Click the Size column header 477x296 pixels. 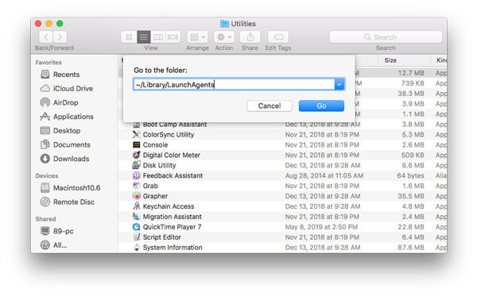pos(390,60)
